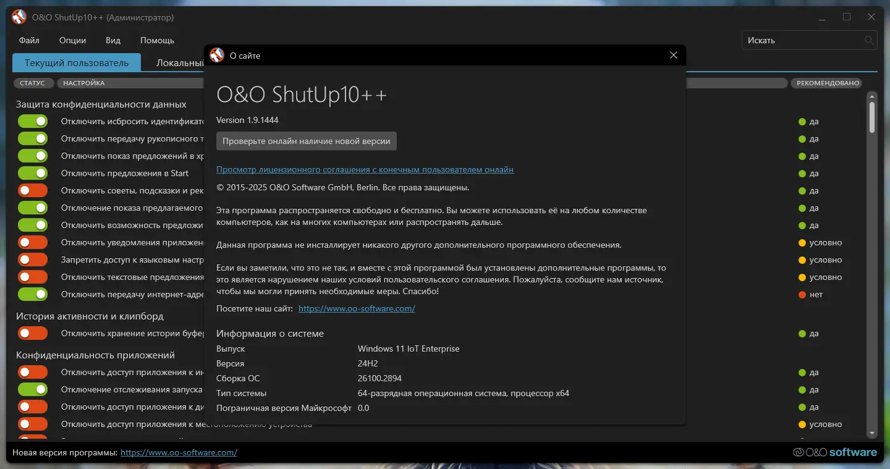
Task: Click the scrollbar down arrow in the settings list
Action: coord(872,434)
